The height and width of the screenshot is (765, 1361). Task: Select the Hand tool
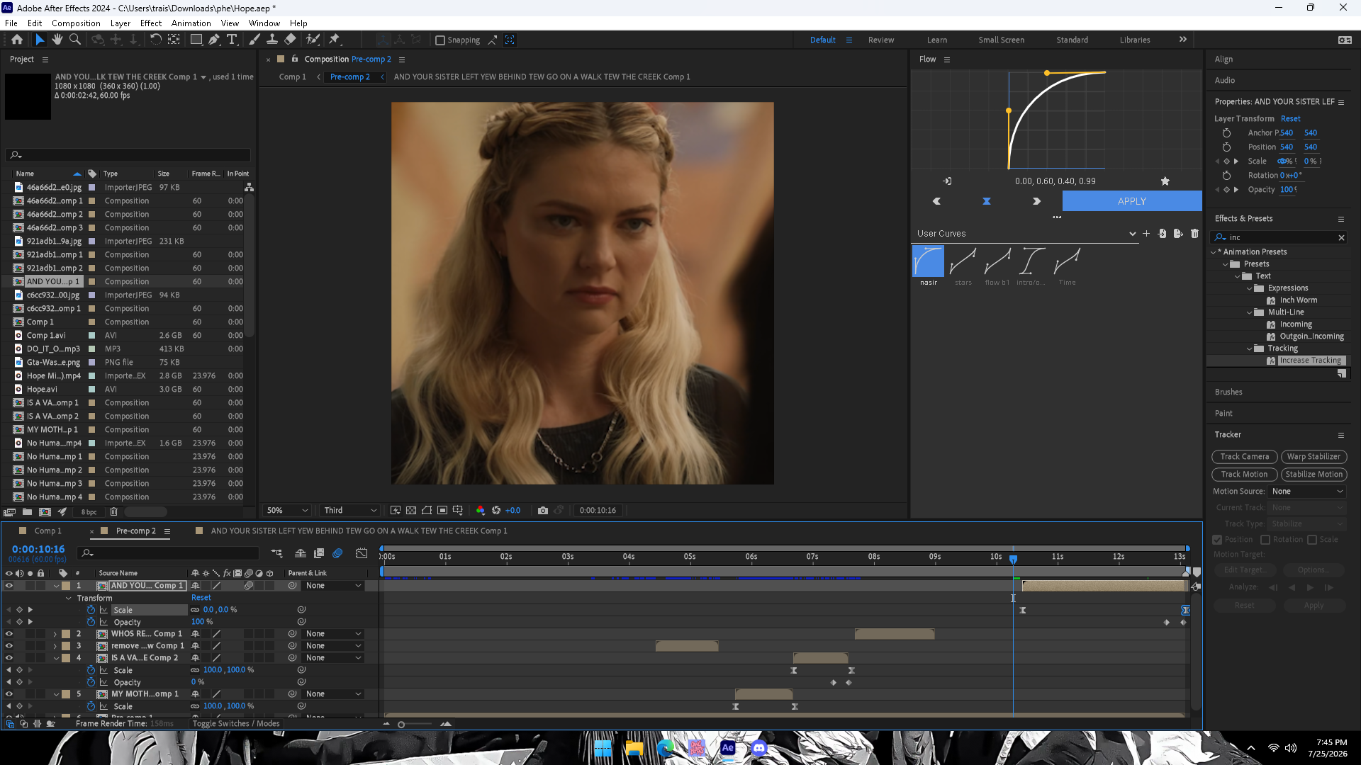(57, 40)
